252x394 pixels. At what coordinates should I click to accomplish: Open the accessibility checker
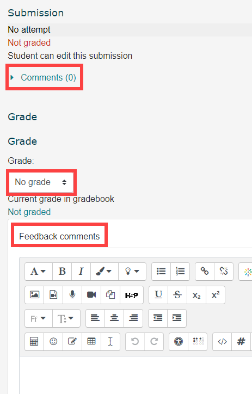(x=179, y=341)
